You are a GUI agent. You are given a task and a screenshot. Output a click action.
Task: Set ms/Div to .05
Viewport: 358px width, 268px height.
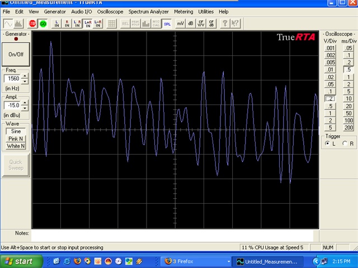coord(348,48)
